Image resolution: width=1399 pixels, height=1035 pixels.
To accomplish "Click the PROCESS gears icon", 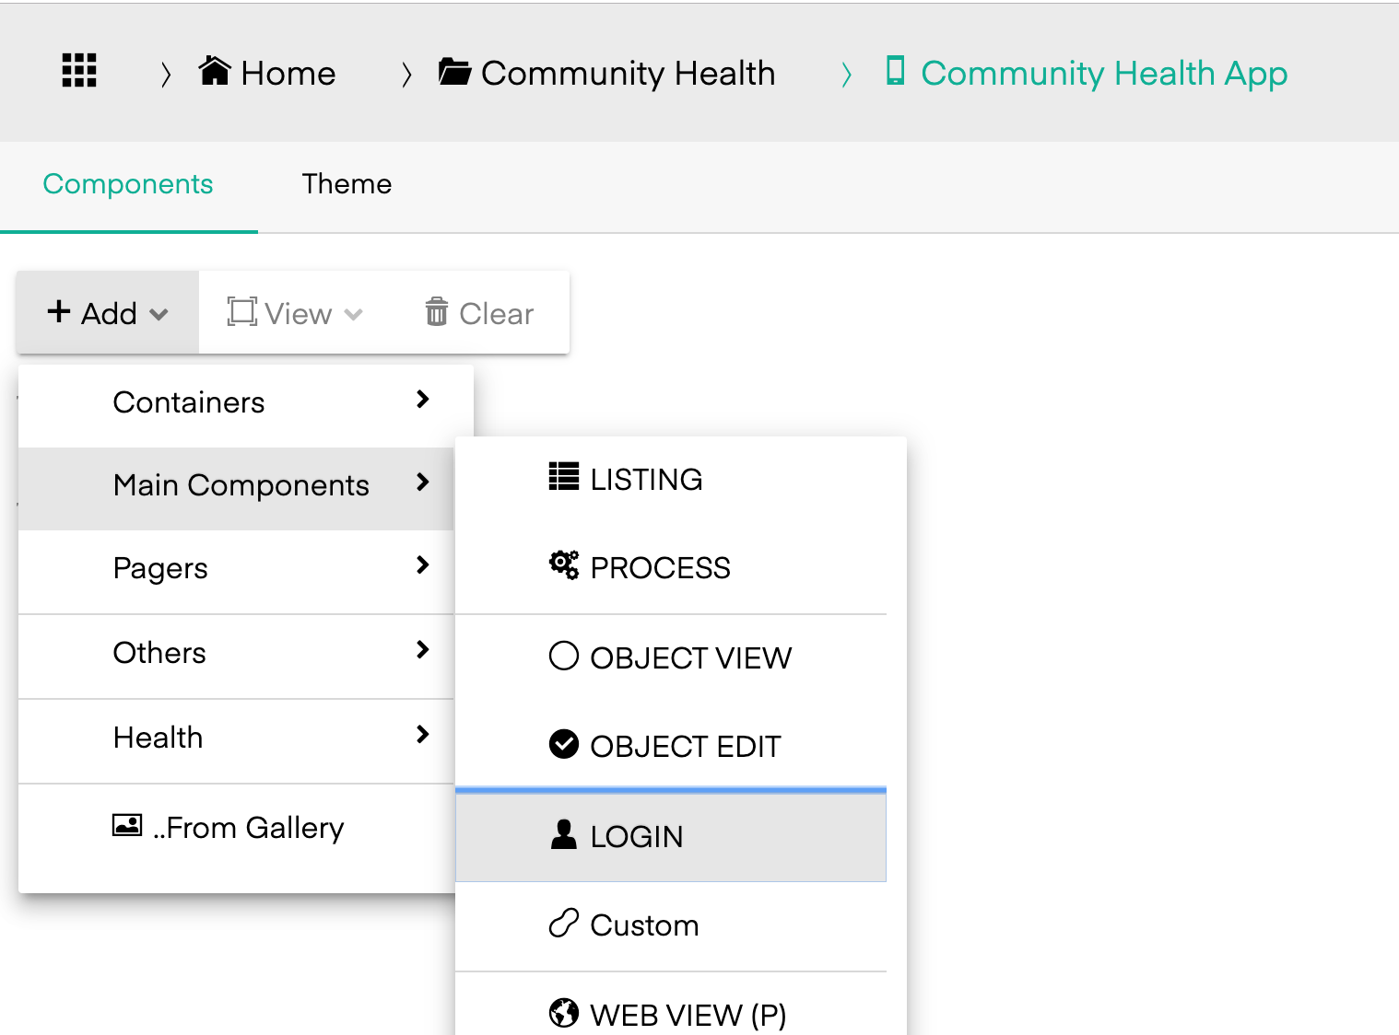I will (x=563, y=565).
